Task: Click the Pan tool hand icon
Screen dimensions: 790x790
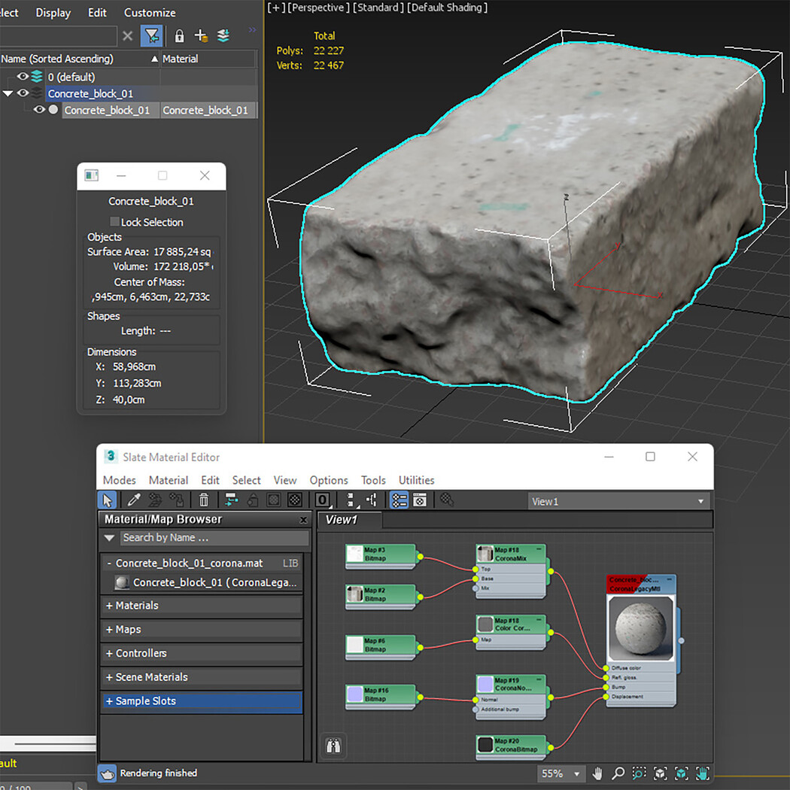Action: point(598,773)
